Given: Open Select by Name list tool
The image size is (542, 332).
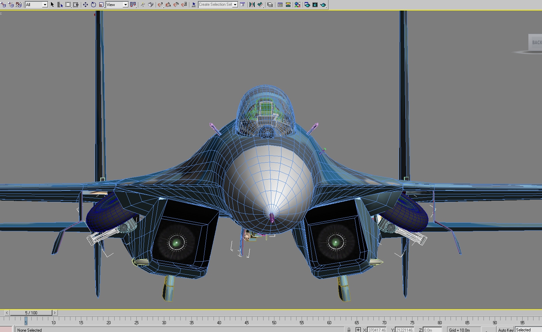Looking at the screenshot, I should (60, 4).
